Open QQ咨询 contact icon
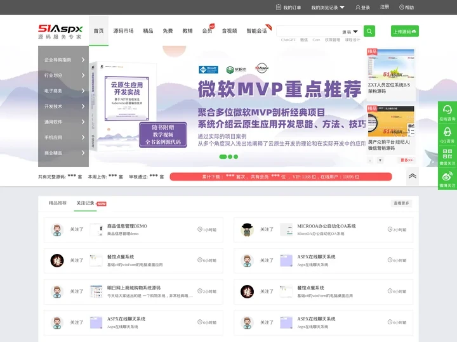Viewport: 457px width, 342px height. (x=447, y=132)
